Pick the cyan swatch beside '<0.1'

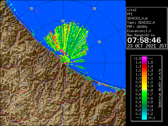(x=144, y=118)
